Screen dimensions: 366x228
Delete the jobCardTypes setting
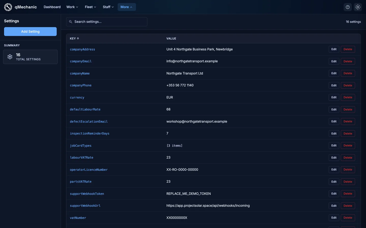click(348, 146)
